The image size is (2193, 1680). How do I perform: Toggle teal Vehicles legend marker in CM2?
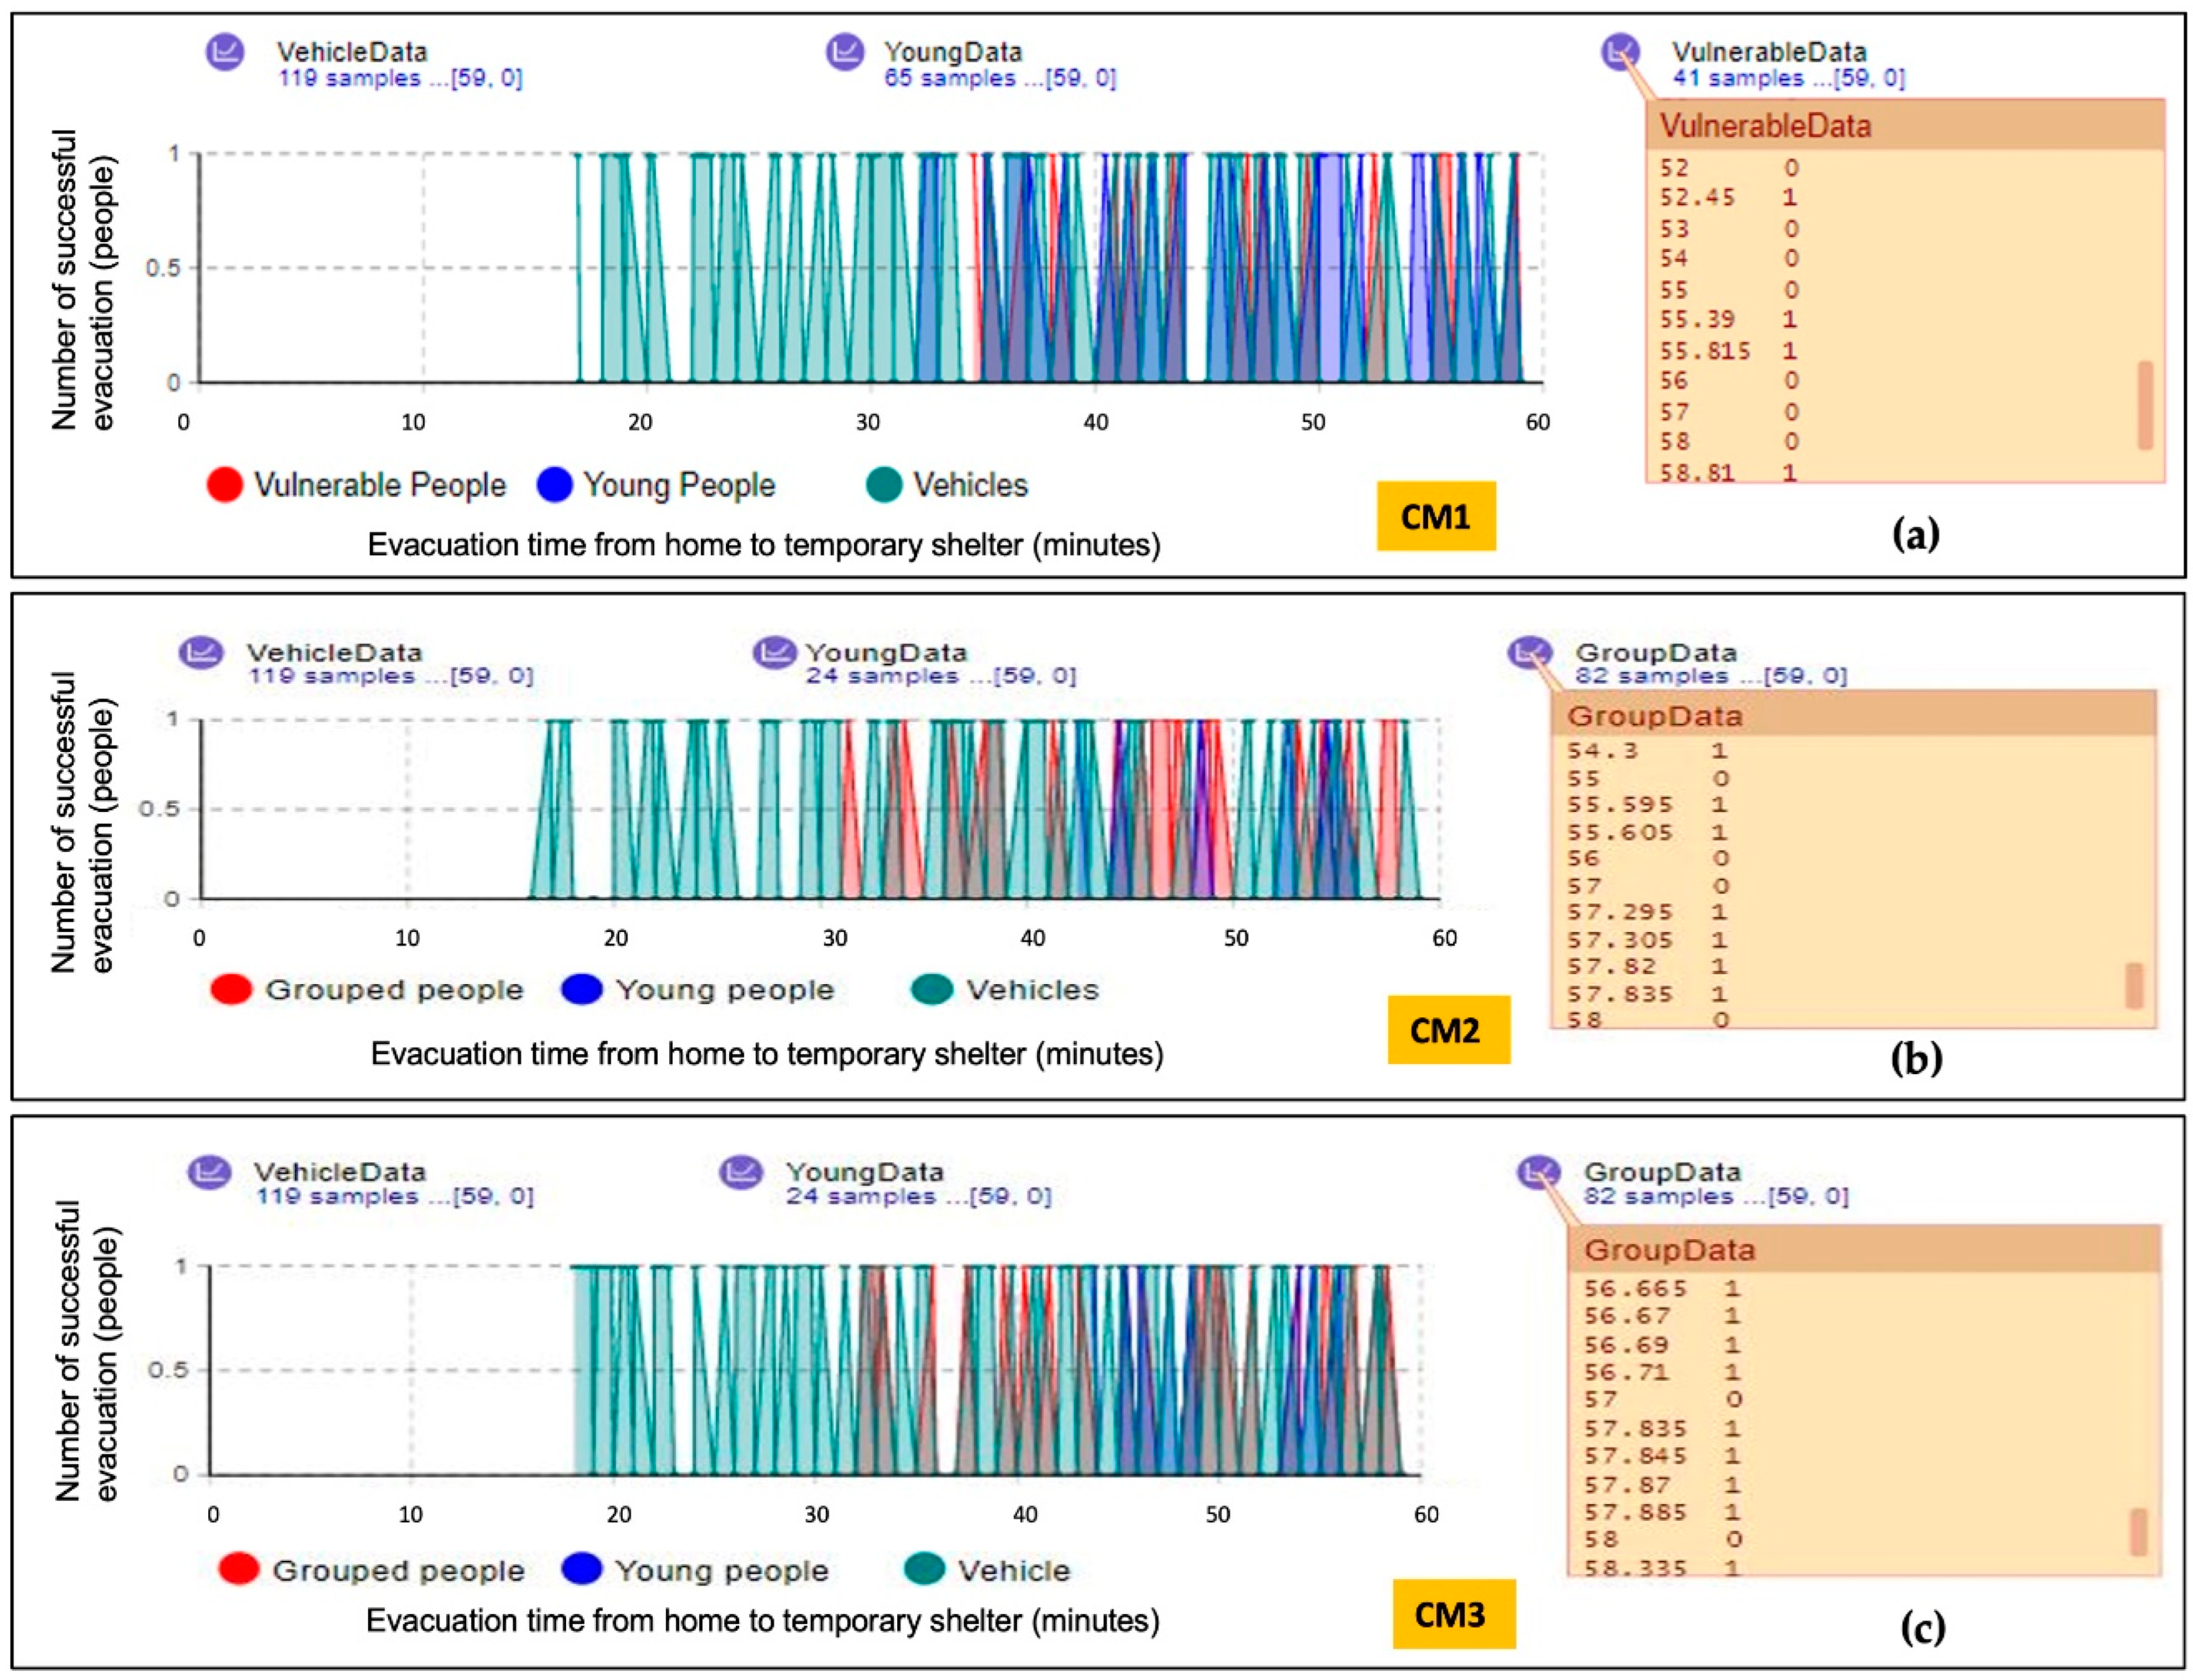931,990
